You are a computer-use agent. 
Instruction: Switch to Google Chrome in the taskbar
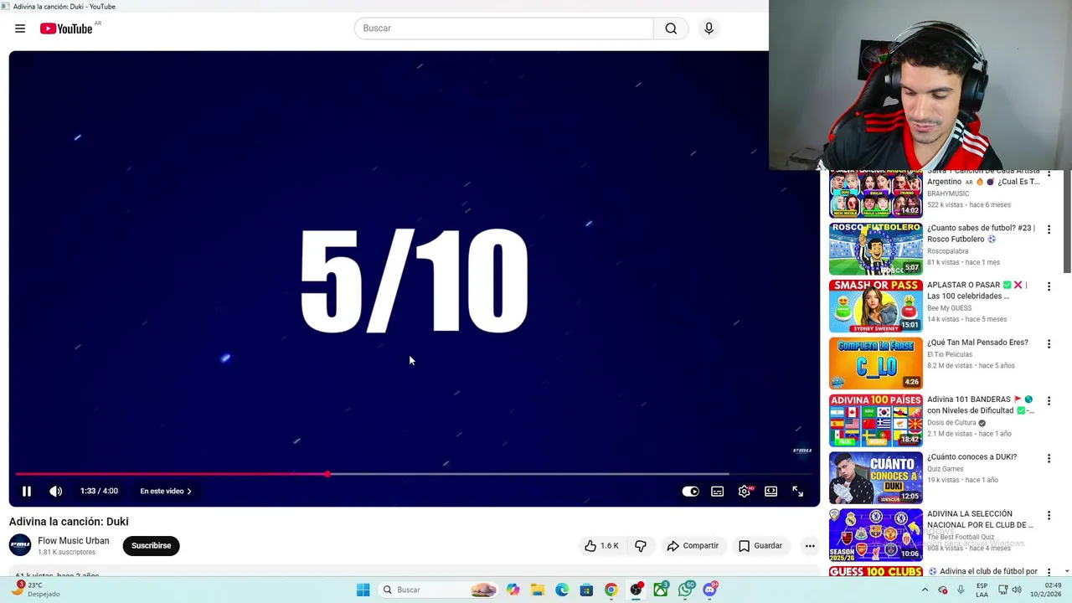coord(611,590)
